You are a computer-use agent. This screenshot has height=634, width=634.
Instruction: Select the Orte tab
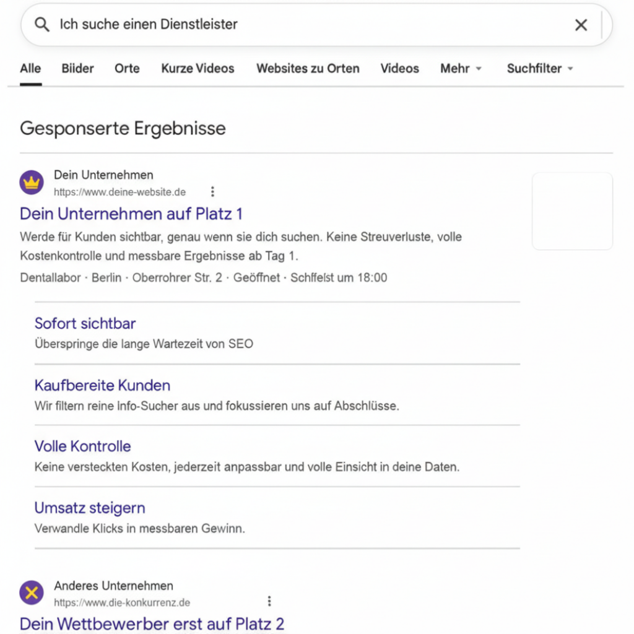(x=127, y=69)
